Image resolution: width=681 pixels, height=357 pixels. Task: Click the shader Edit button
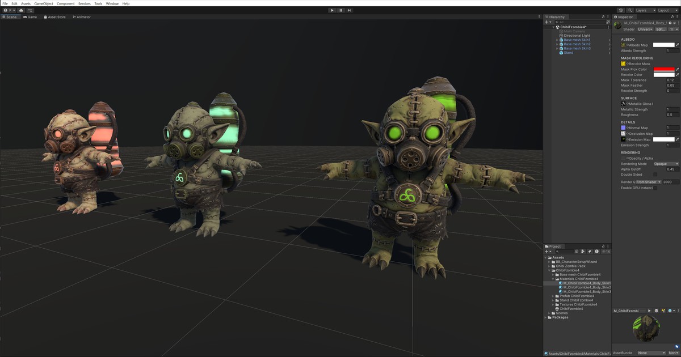tap(661, 29)
